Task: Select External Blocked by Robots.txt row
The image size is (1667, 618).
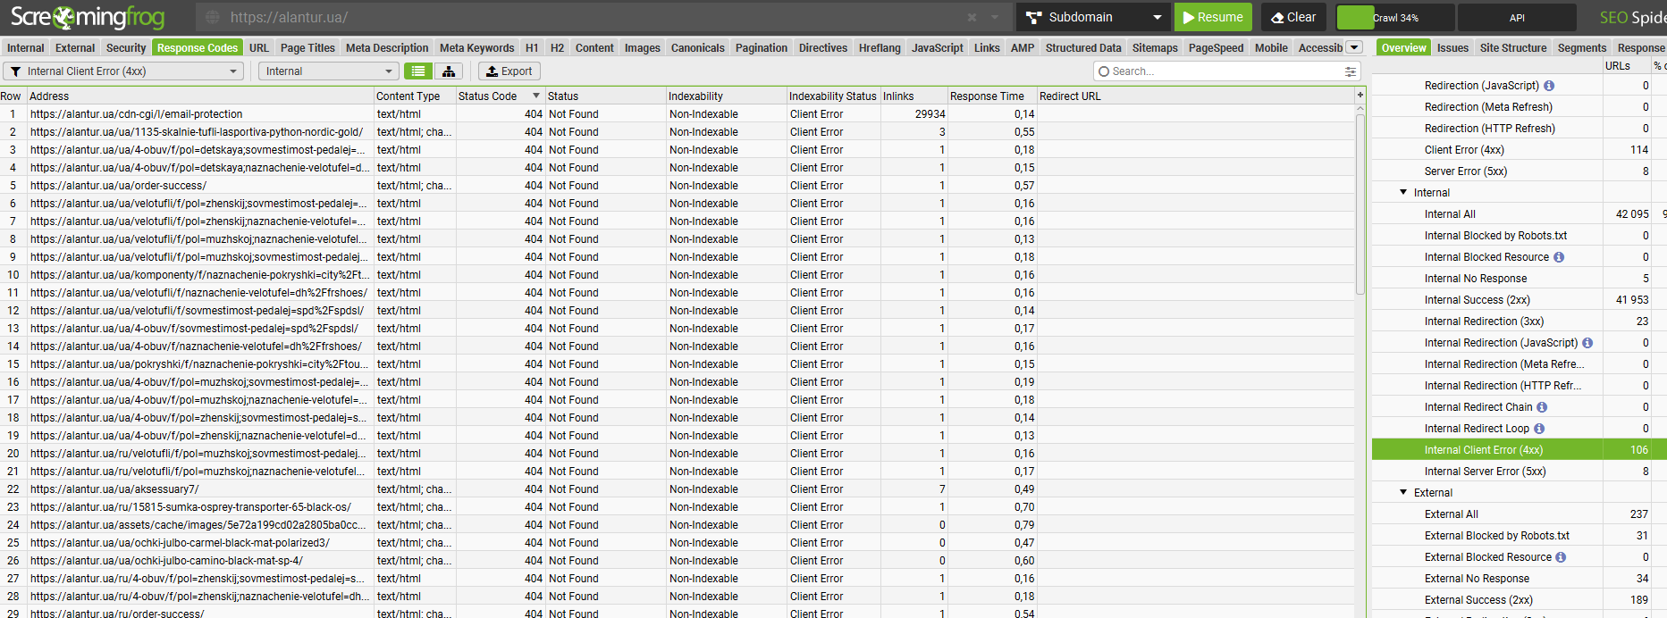Action: [x=1518, y=536]
